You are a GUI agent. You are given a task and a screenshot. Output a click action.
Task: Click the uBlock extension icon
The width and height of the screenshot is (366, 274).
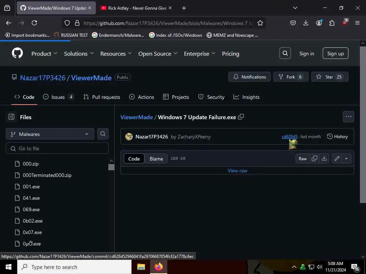[345, 22]
